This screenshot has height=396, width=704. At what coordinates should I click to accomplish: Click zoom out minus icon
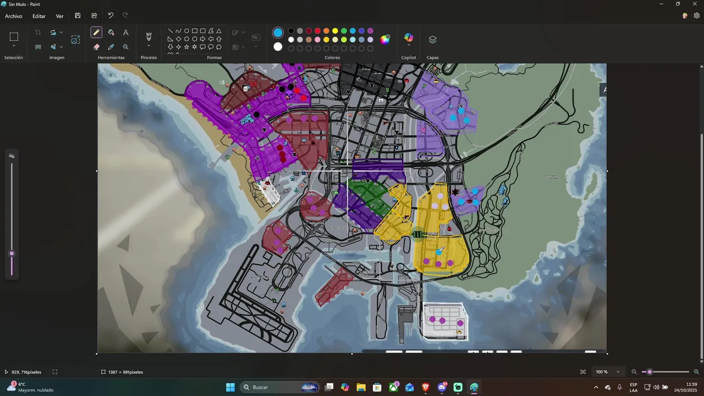point(634,372)
